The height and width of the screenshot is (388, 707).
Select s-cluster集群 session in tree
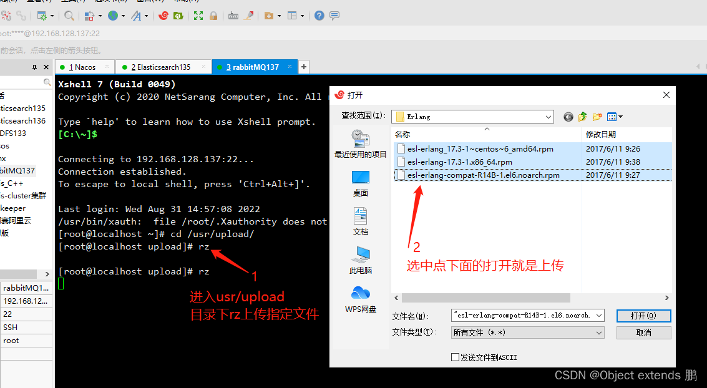click(x=24, y=196)
